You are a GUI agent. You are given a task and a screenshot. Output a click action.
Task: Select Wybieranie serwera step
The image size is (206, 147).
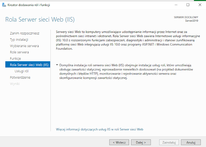pyautogui.click(x=24, y=46)
